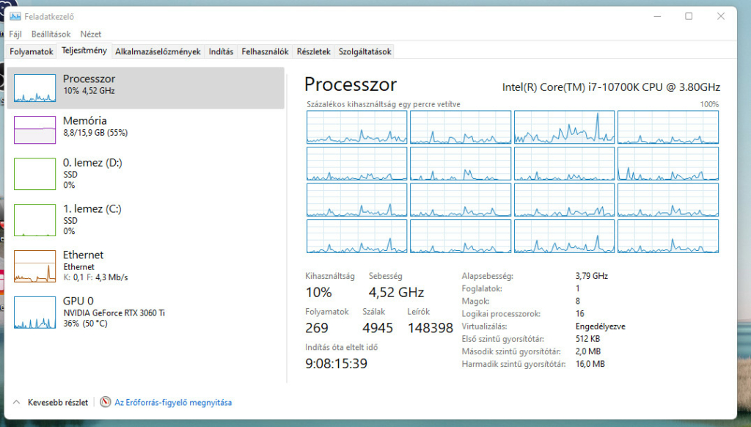Image resolution: width=751 pixels, height=427 pixels.
Task: Open the Nézet menu
Action: [x=91, y=34]
